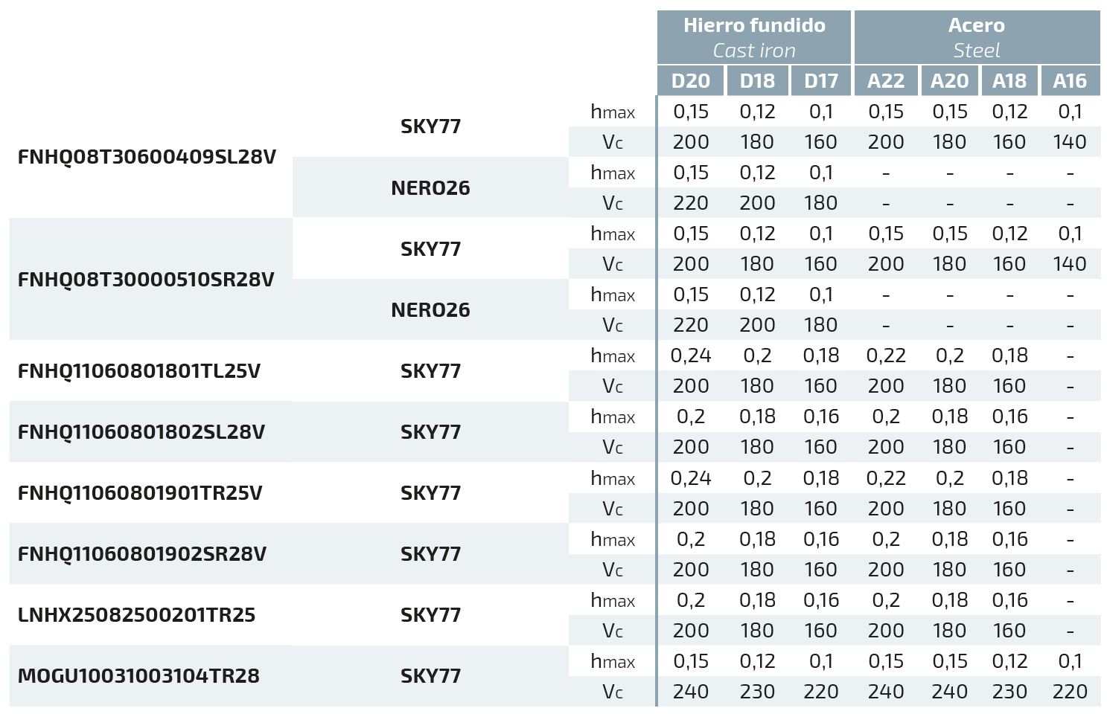The image size is (1107, 714).
Task: Click the Hierro fundido Cast iron header
Action: (x=753, y=37)
